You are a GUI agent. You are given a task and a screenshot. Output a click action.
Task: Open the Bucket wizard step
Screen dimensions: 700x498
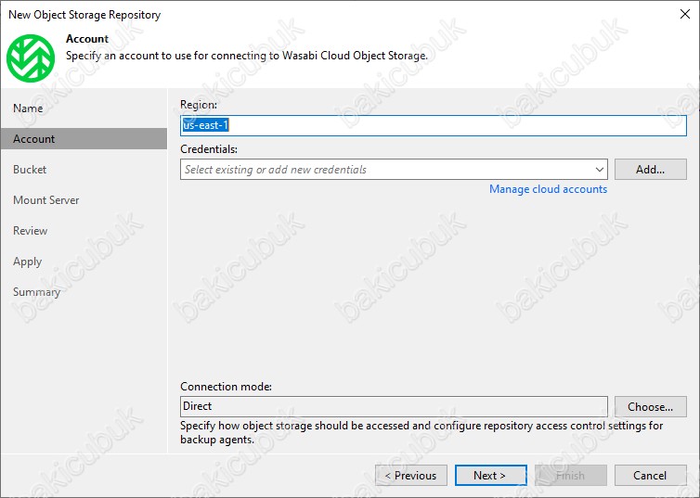click(30, 170)
